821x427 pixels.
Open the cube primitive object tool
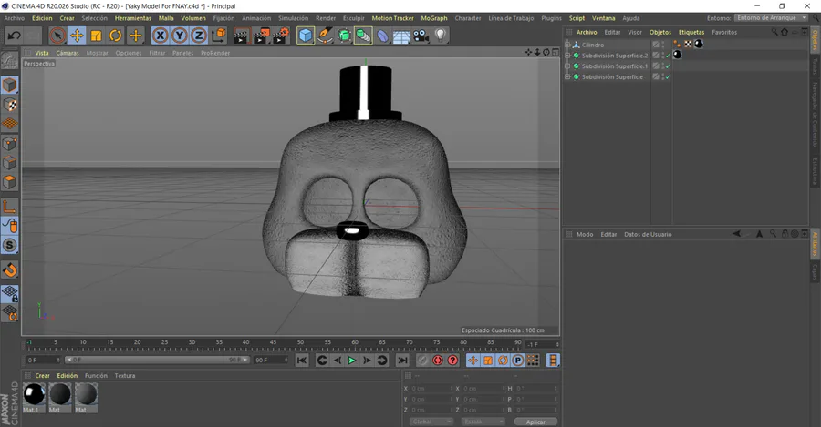tap(306, 36)
